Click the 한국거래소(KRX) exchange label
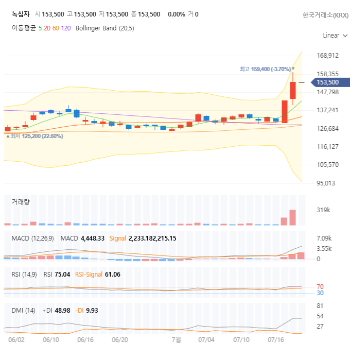The width and height of the screenshot is (350, 359). tap(325, 15)
